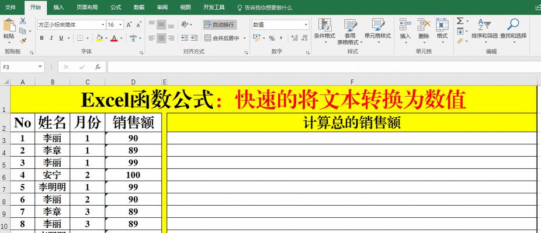541x233 pixels.
Task: Toggle 自动换行 wrap text
Action: [219, 25]
